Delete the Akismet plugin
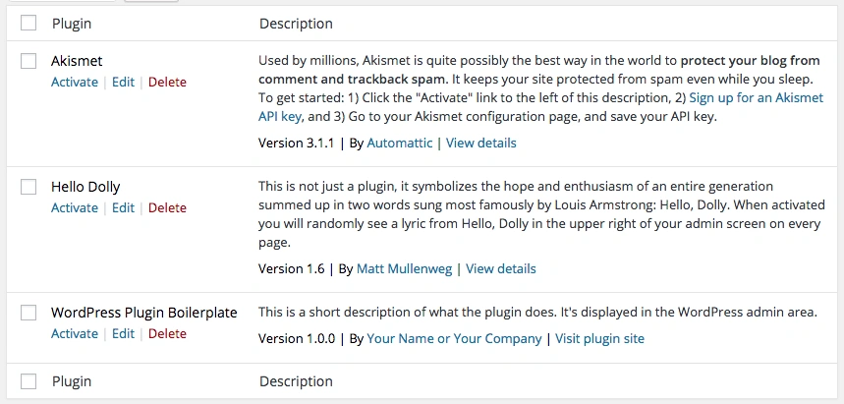The image size is (844, 404). point(167,82)
